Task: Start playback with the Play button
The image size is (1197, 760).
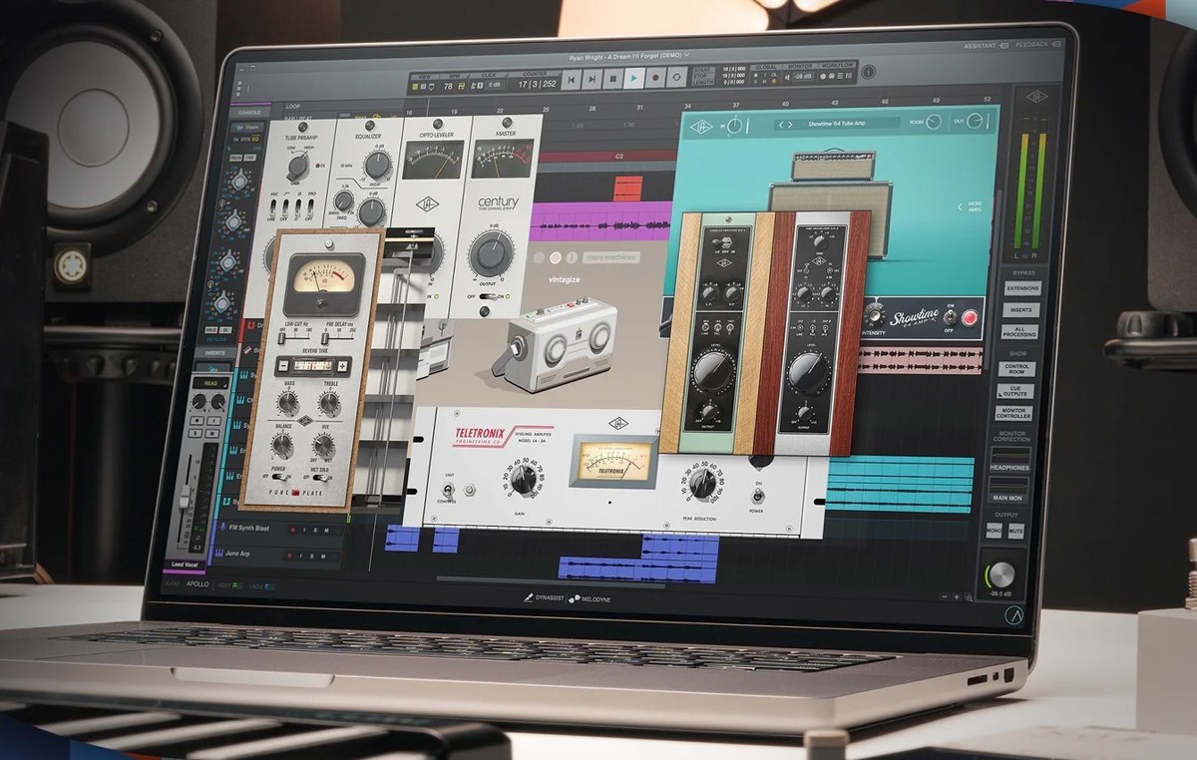Action: click(633, 79)
